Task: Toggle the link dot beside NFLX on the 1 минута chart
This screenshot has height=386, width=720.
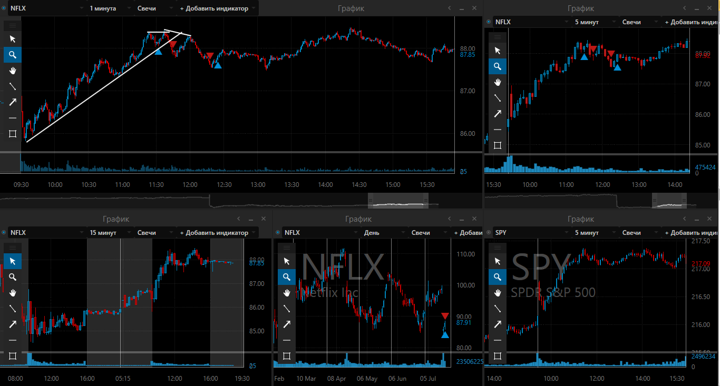Action: pyautogui.click(x=4, y=8)
